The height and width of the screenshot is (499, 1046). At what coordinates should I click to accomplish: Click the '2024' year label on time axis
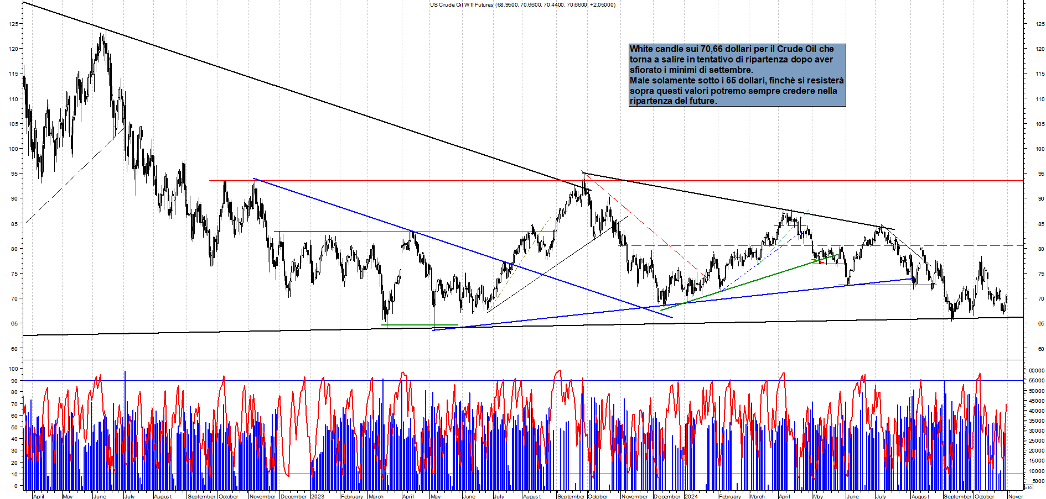tap(691, 496)
